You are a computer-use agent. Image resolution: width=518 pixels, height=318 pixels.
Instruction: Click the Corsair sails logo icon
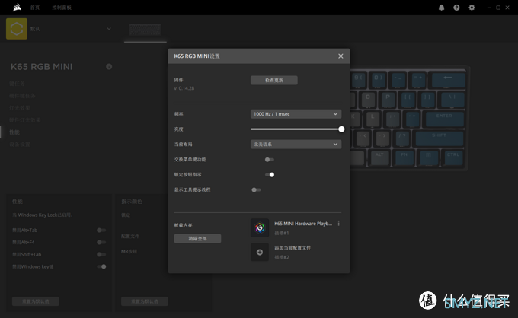[9, 7]
